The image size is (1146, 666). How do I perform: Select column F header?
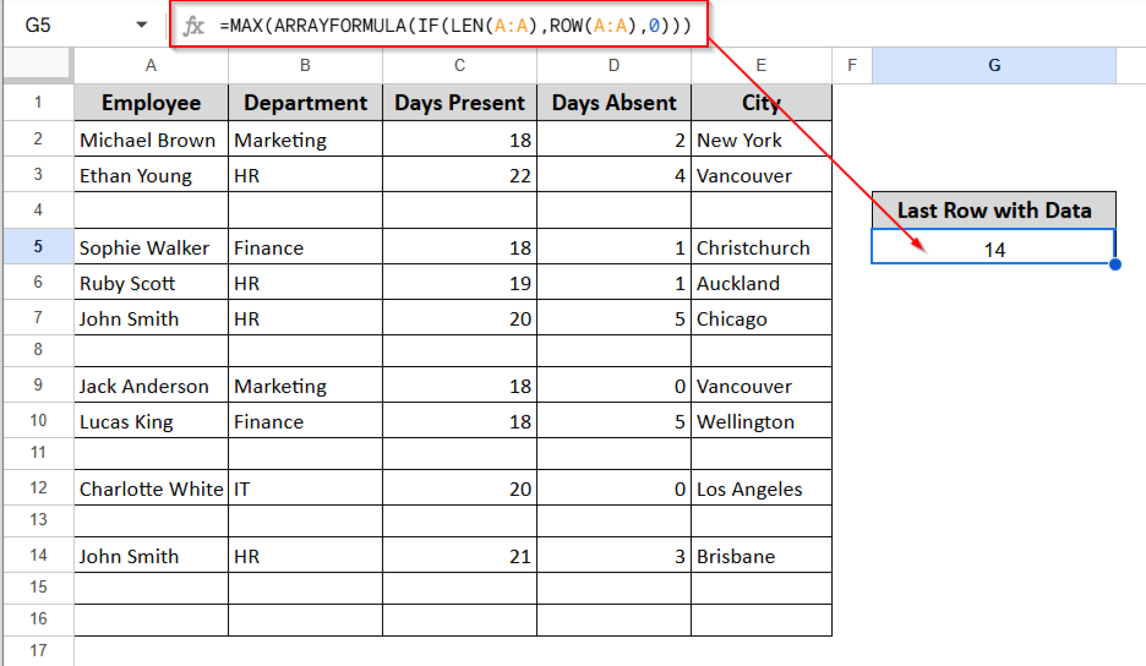click(851, 65)
